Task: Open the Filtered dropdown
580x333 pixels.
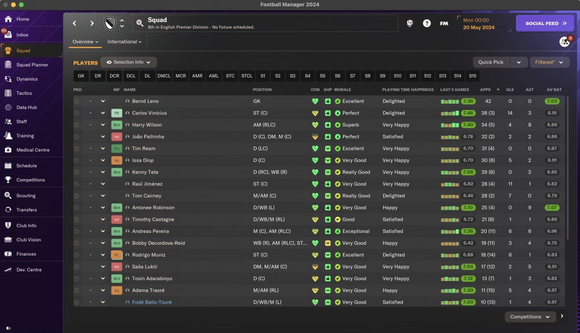Action: tap(549, 62)
